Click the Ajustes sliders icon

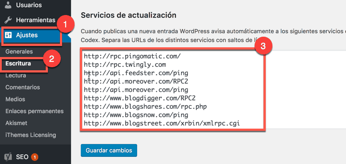(8, 35)
